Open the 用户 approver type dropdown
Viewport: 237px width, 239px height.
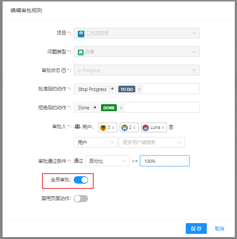pos(95,142)
